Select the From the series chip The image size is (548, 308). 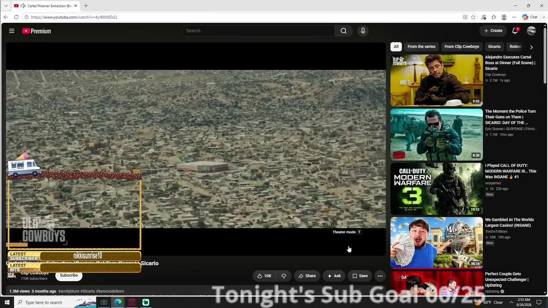point(421,47)
